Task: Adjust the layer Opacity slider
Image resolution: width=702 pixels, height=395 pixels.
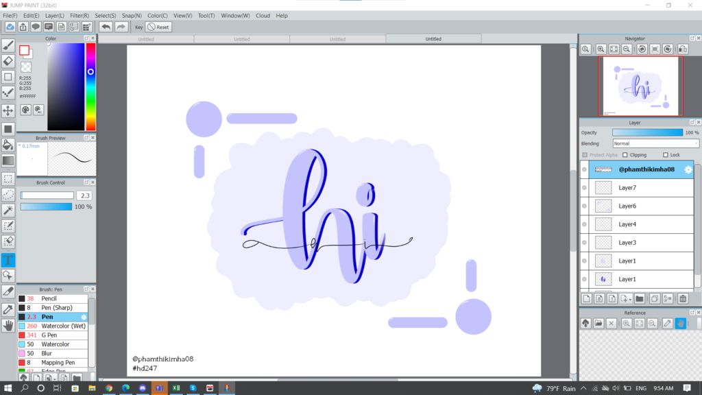Action: pos(647,132)
